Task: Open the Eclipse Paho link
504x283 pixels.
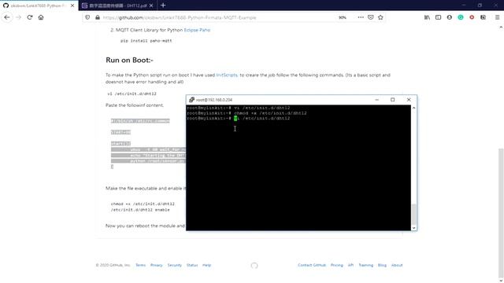Action: pyautogui.click(x=197, y=30)
